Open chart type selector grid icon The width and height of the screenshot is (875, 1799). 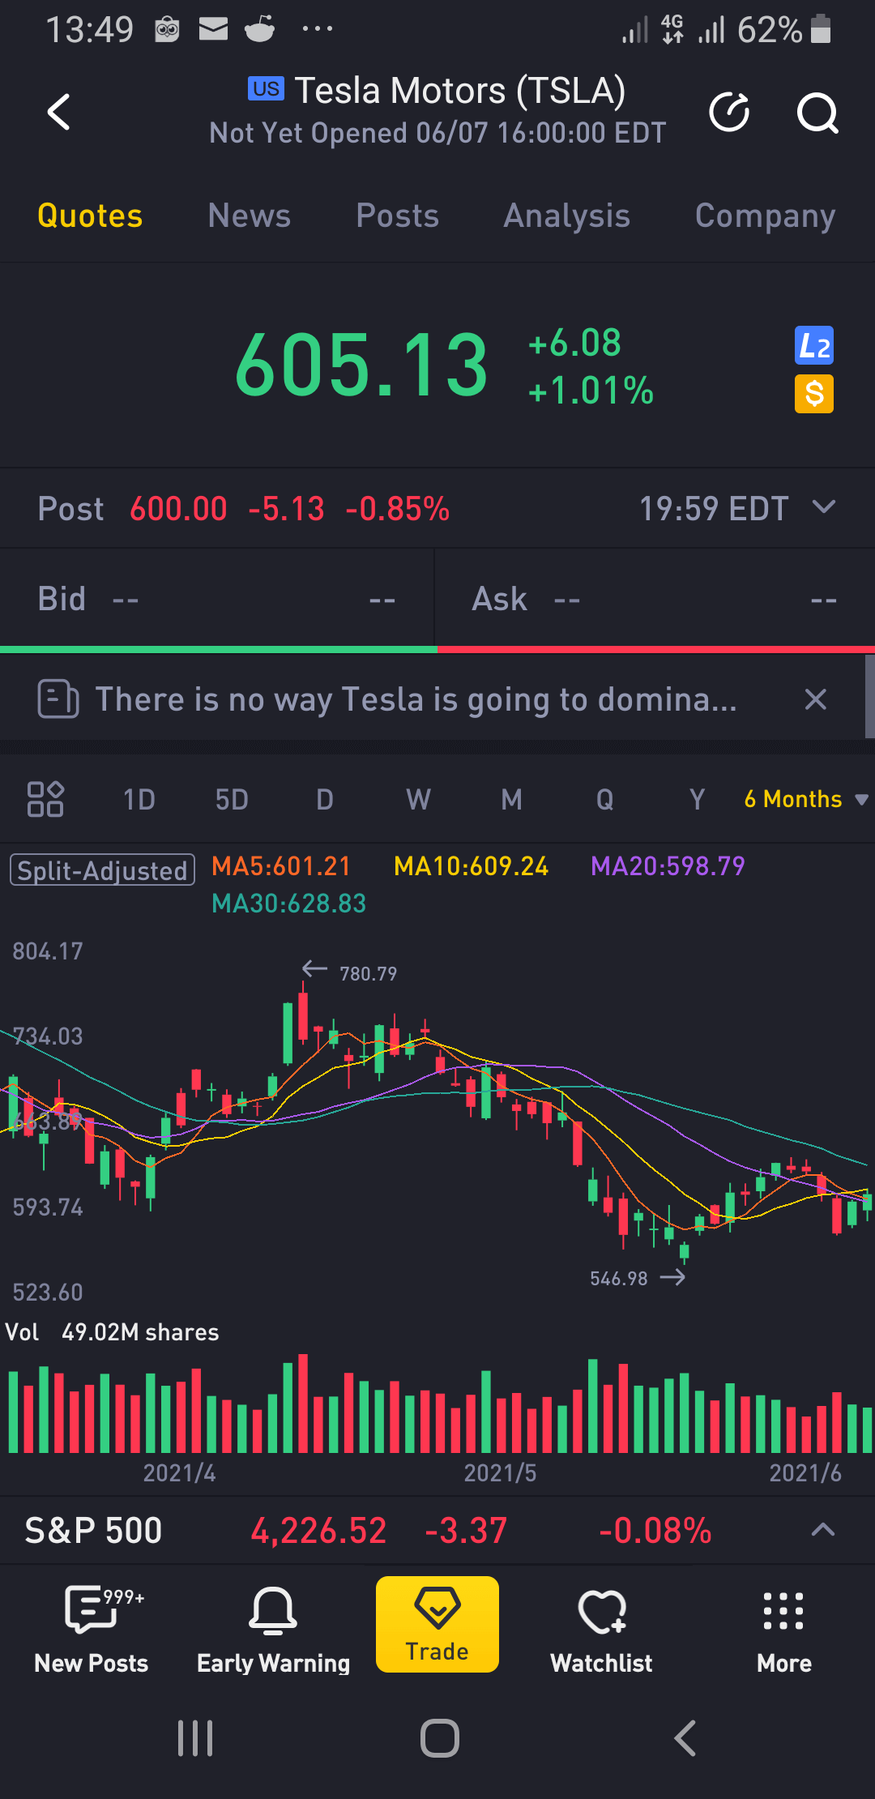[x=46, y=798]
